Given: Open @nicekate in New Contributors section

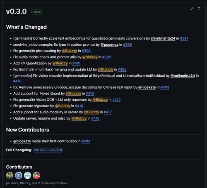Looking at the screenshot, I should coord(22,141).
